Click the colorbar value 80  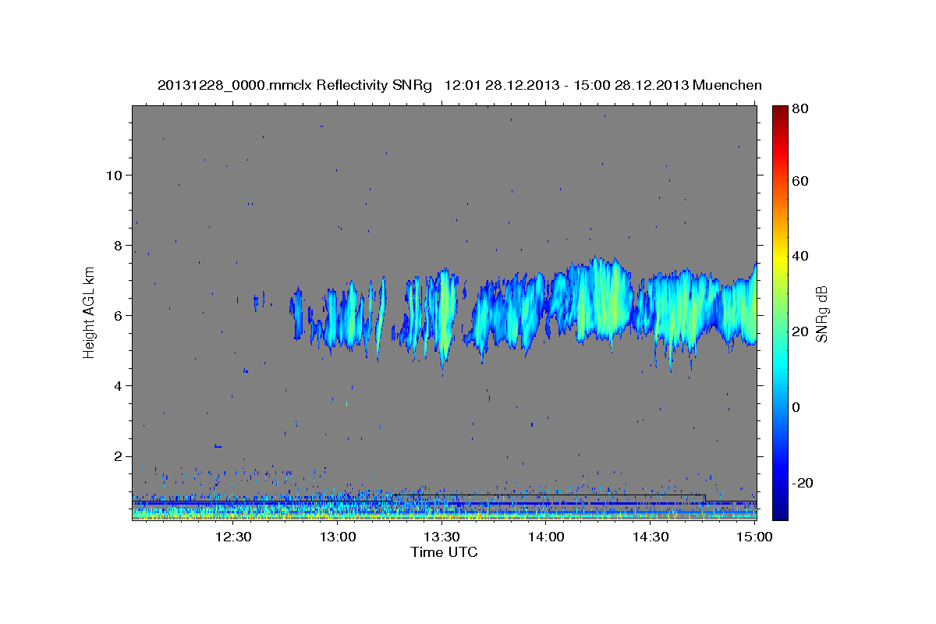coord(801,109)
